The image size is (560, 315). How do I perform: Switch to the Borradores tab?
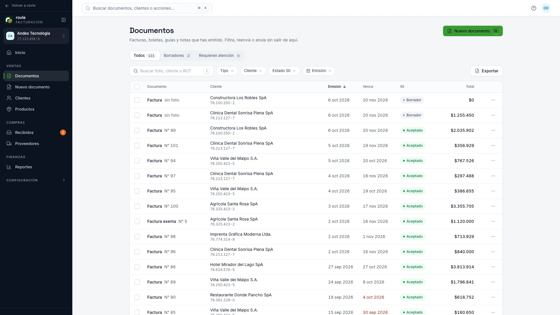point(177,56)
